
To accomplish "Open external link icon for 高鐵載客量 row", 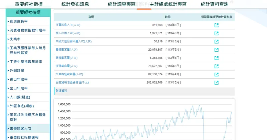I will tap(216, 58).
